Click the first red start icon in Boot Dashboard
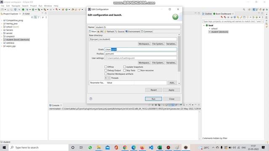This screenshot has width=269, height=151. coord(222,17)
